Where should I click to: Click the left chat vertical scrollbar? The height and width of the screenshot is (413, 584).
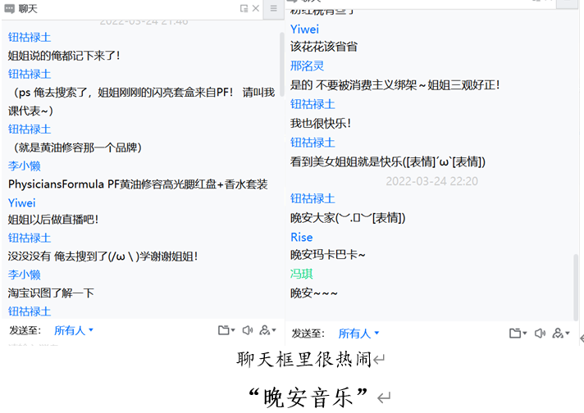[x=282, y=66]
